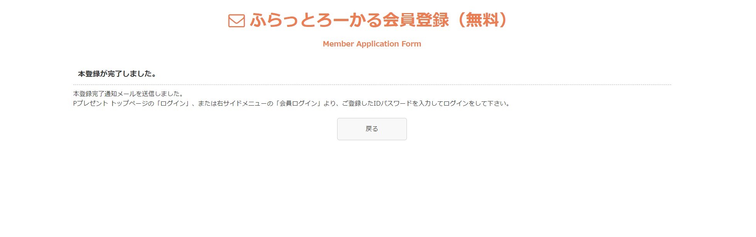Viewport: 756px width, 237px height.
Task: Click the envelope icon beside the title
Action: point(236,21)
